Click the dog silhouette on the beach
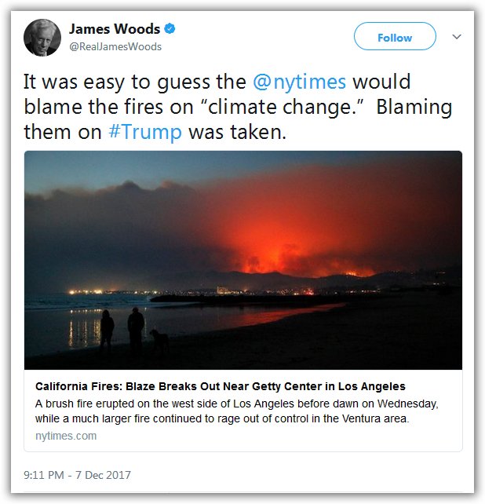This screenshot has width=485, height=504. pos(159,341)
